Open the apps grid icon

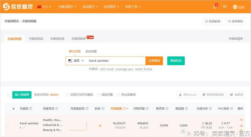tap(225, 7)
